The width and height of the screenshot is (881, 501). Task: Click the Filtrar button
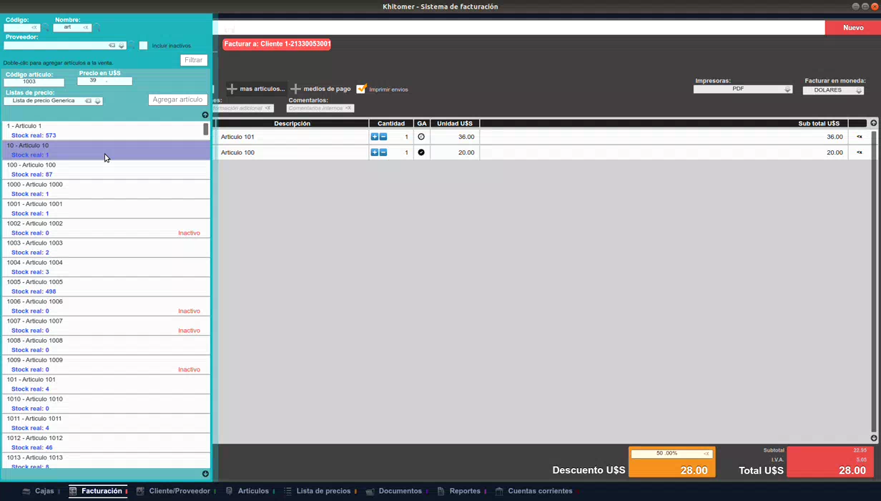click(x=194, y=60)
